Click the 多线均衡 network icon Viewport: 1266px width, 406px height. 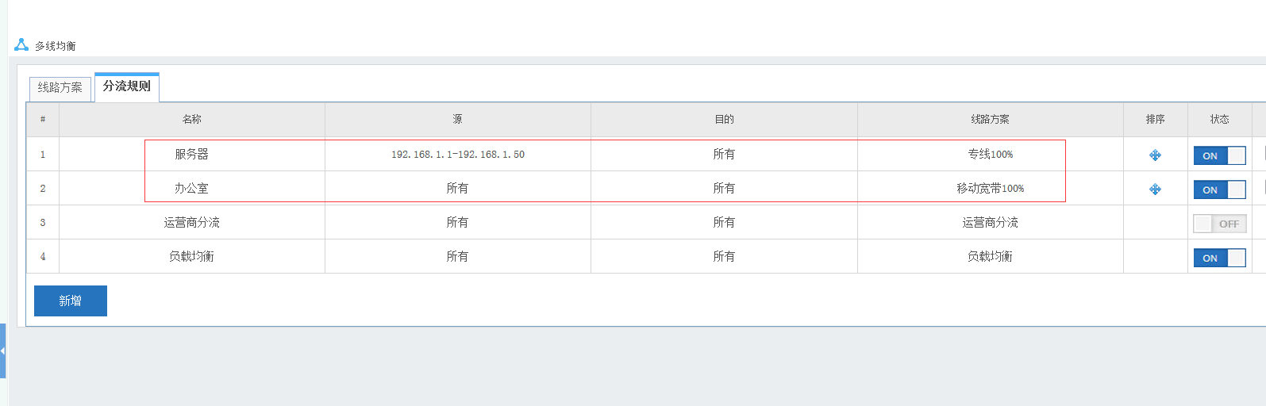(x=21, y=45)
